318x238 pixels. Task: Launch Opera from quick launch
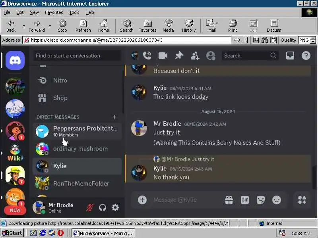tap(60, 233)
